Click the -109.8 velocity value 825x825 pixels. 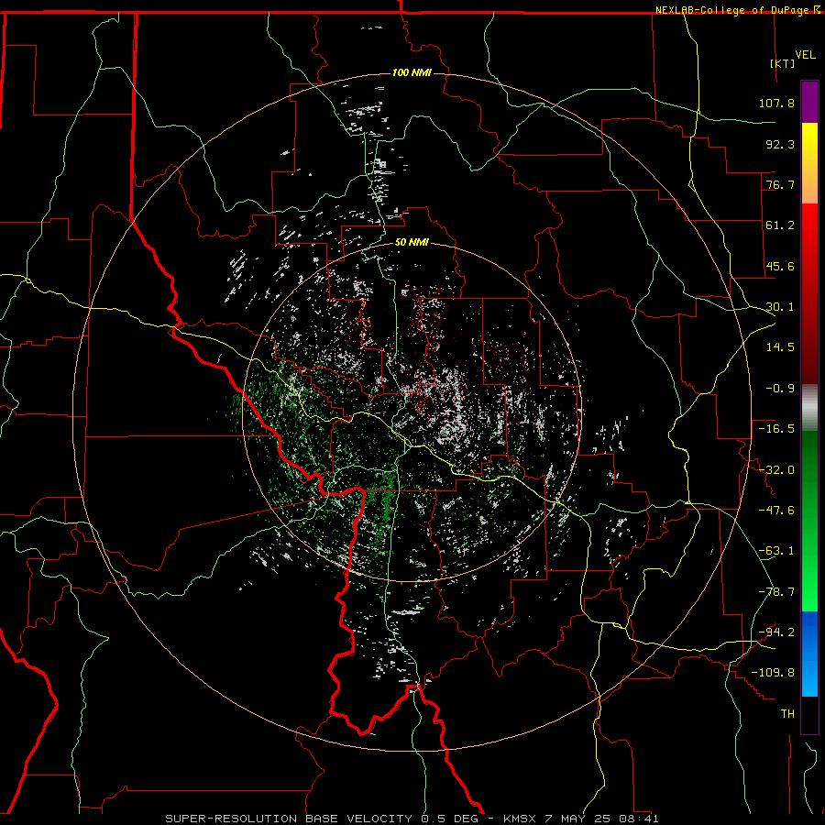(773, 673)
